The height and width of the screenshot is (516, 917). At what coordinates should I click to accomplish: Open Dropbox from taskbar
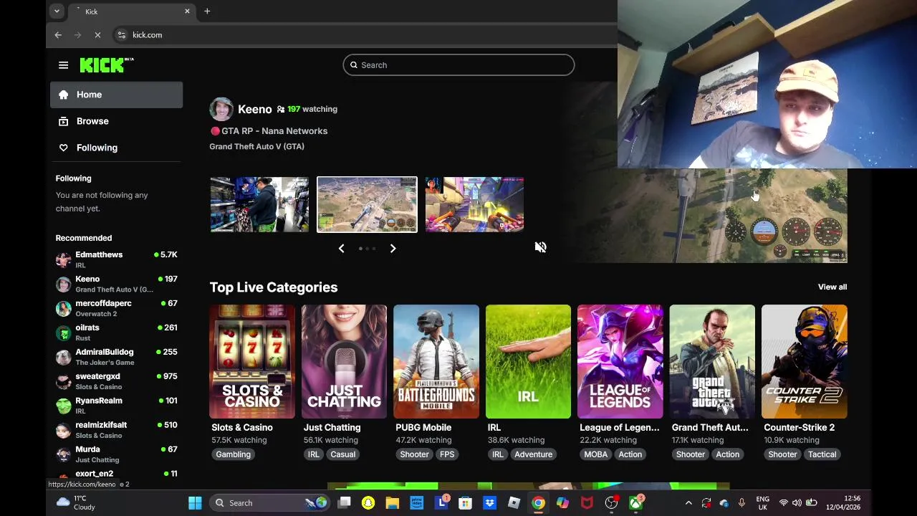[x=489, y=502]
